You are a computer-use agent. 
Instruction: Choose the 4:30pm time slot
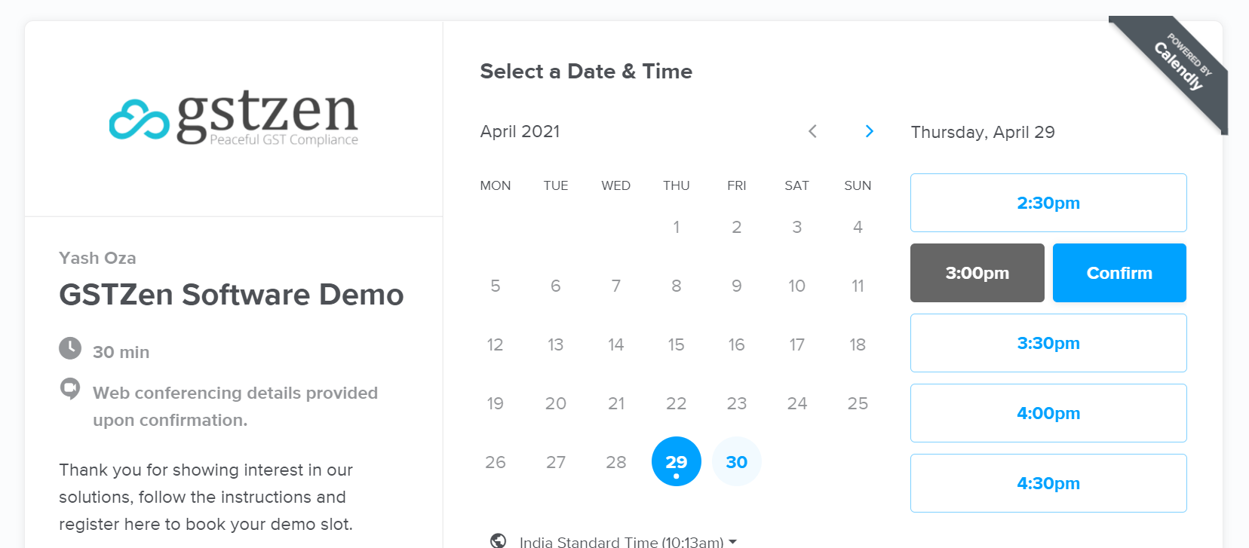tap(1048, 483)
